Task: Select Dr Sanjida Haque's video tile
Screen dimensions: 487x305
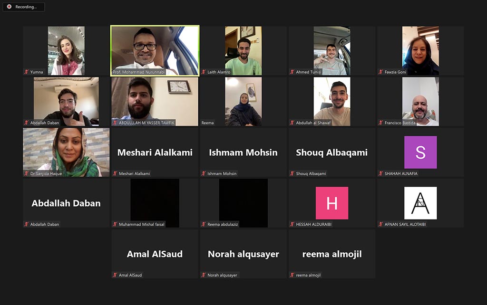Action: [66, 152]
